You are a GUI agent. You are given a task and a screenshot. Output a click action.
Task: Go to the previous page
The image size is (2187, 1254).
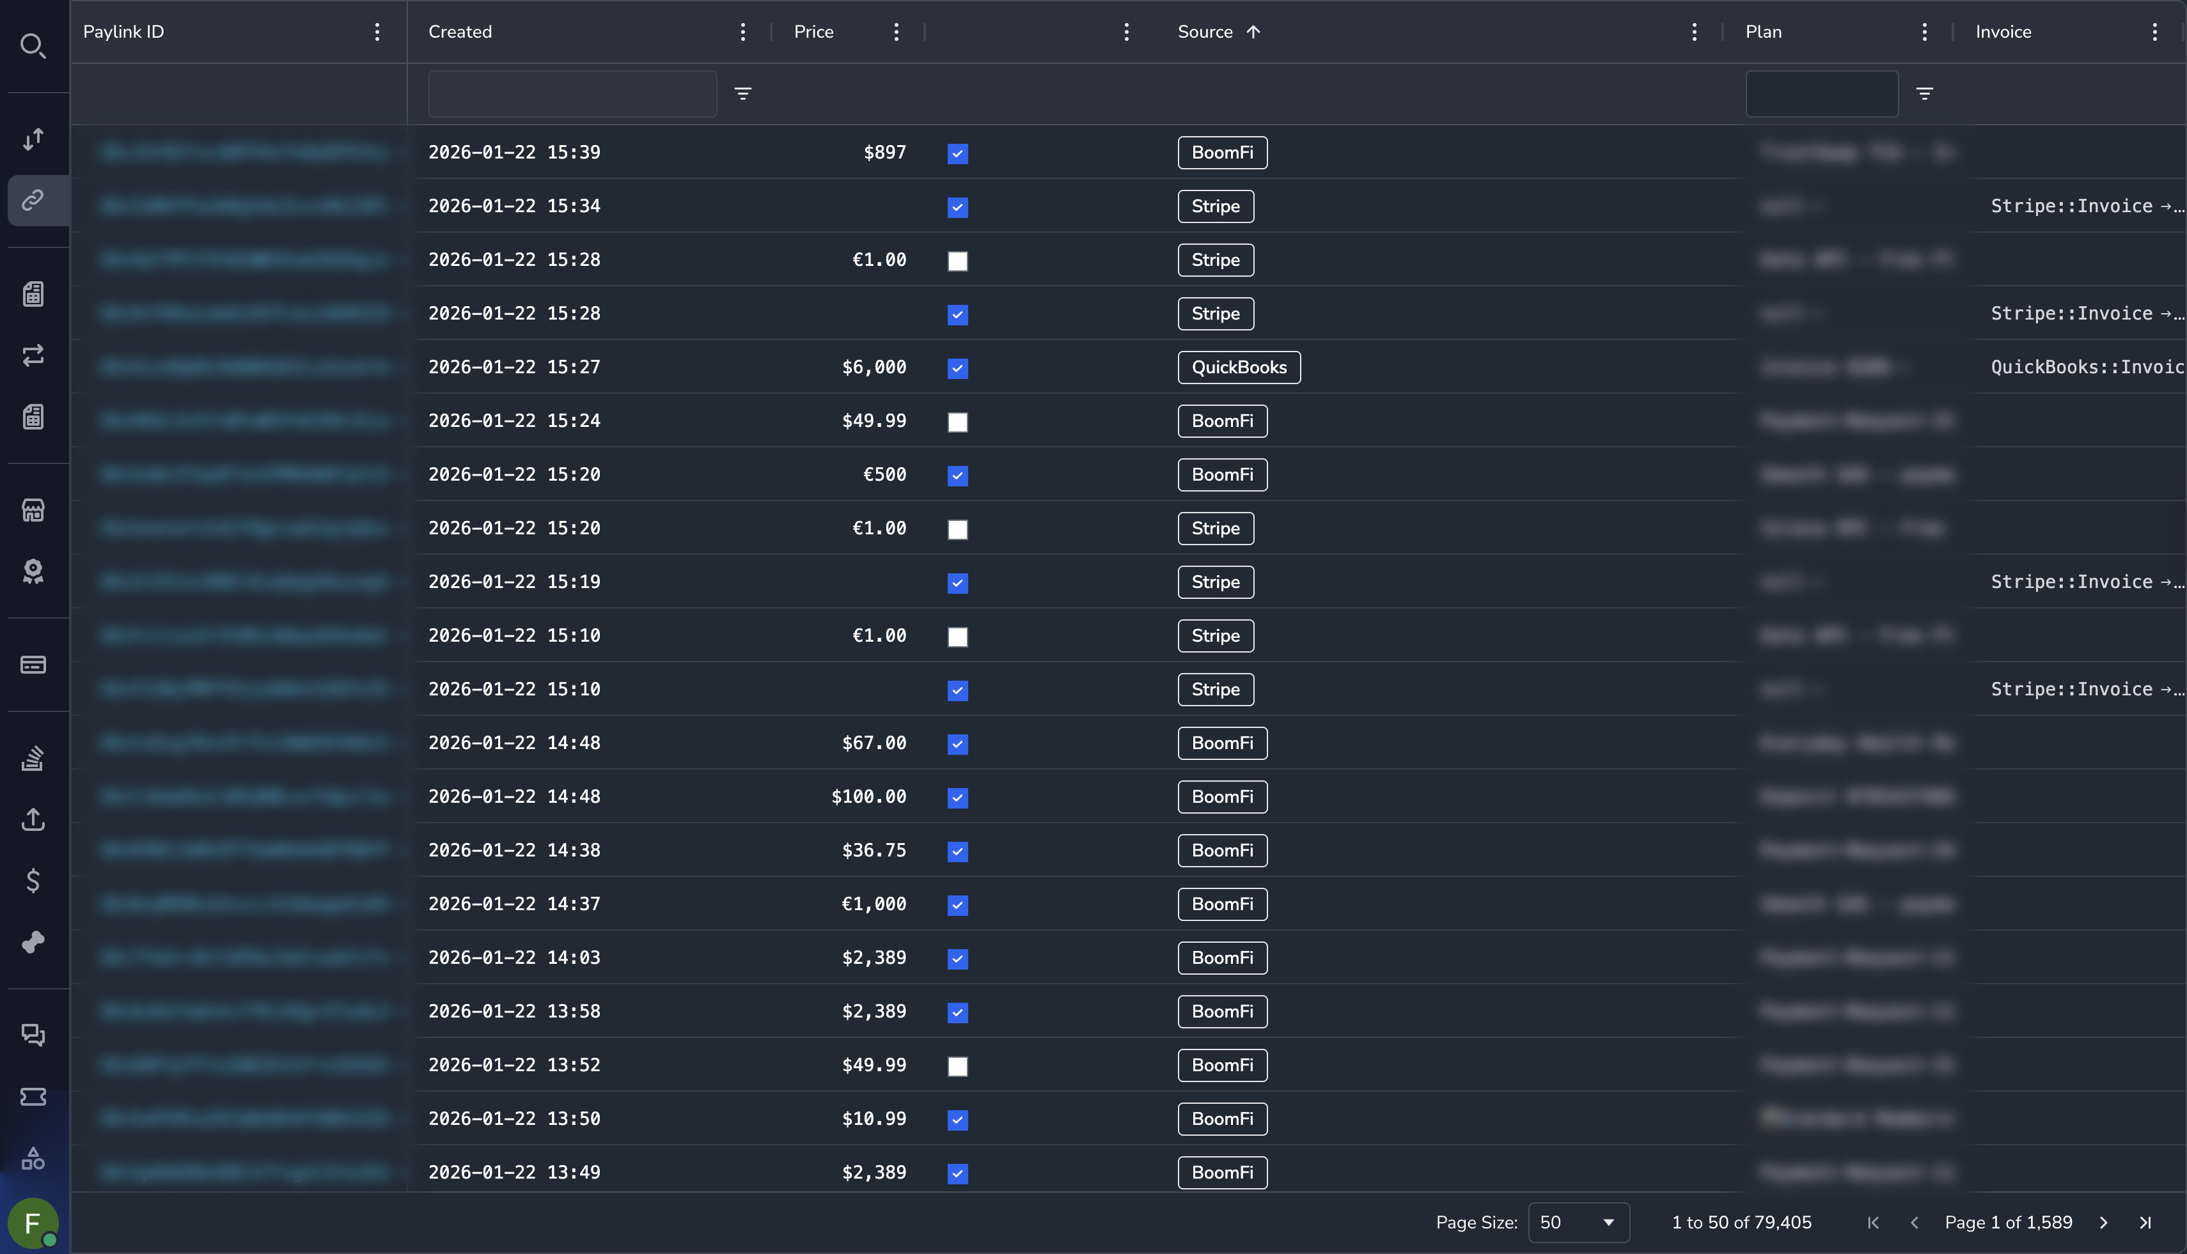tap(1915, 1222)
